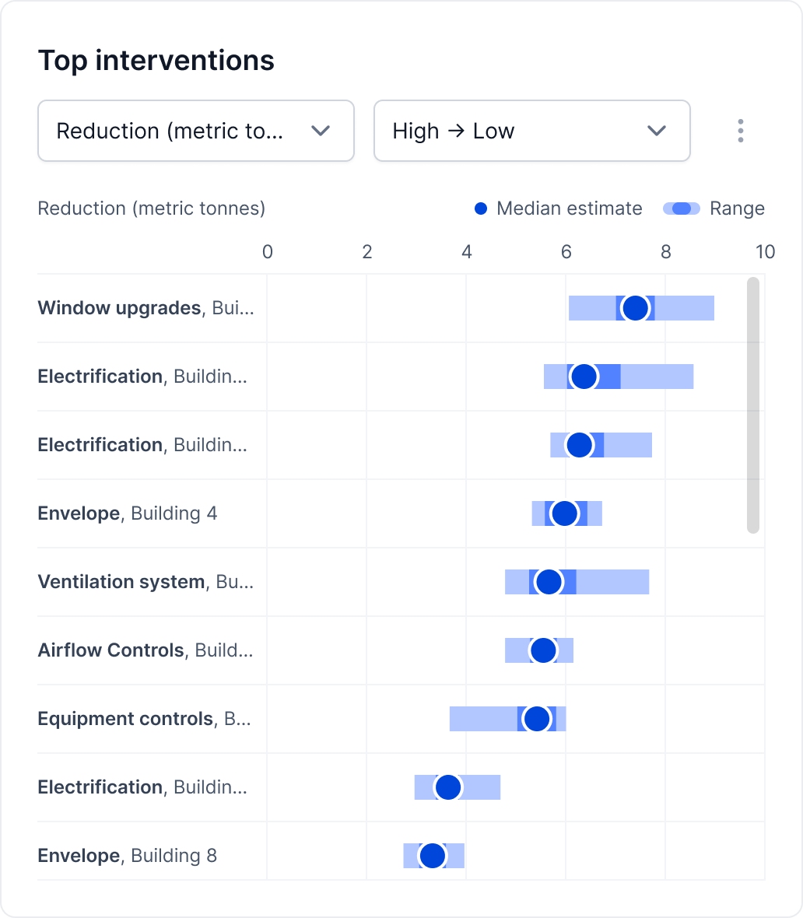The height and width of the screenshot is (918, 803).
Task: Select the Envelope, Building 4 label
Action: pos(128,513)
